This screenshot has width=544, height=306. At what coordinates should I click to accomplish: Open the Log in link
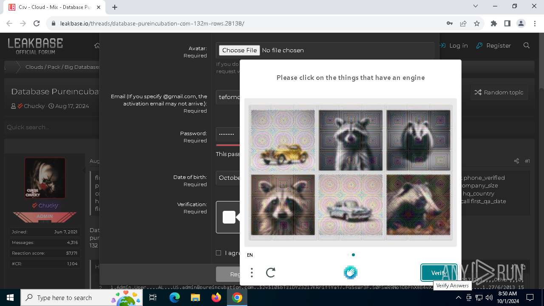pos(453,45)
